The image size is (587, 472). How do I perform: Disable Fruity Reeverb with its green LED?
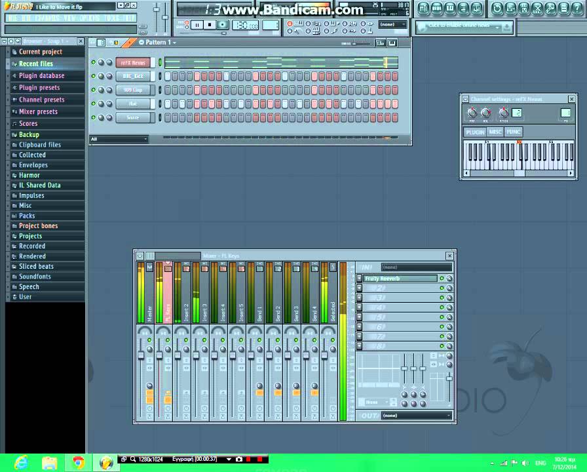click(442, 279)
